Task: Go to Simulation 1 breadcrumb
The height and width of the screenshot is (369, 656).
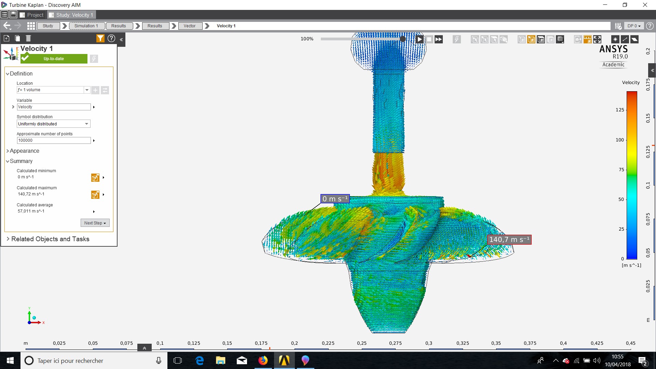Action: 86,26
